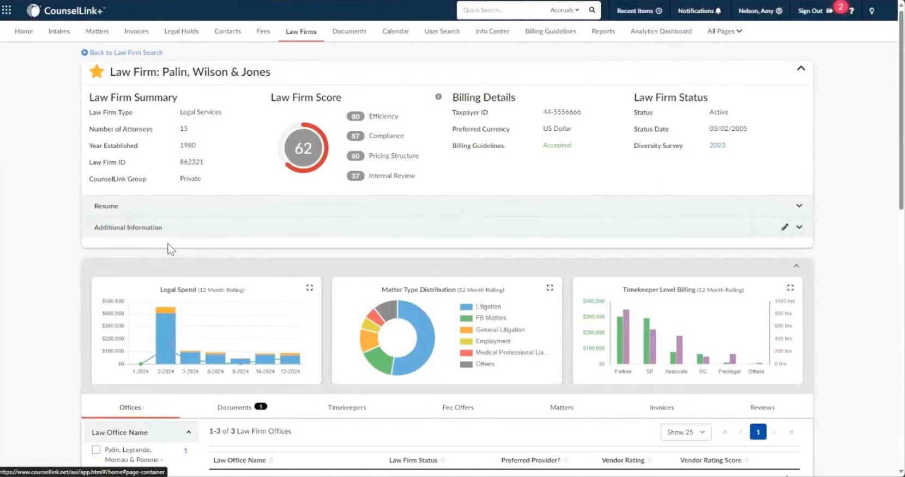The image size is (905, 477).
Task: Click the sort icon on the Law Firm Status column
Action: pyautogui.click(x=443, y=461)
